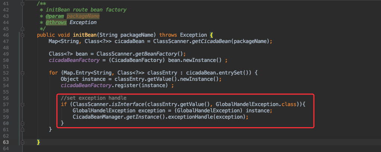
Task: Click the fold end marker at line 45
Action: [x=23, y=29]
